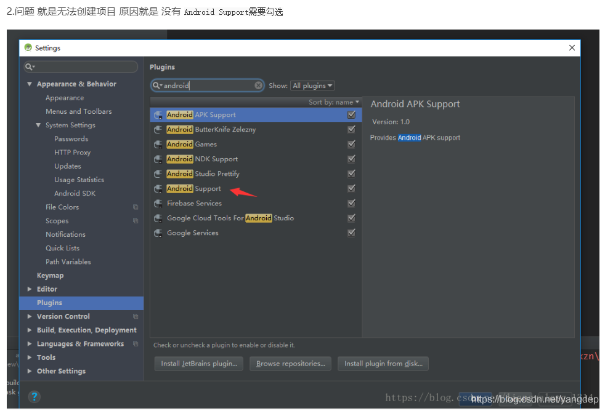Open the HTTP Proxy settings page
The height and width of the screenshot is (411, 605).
click(73, 153)
